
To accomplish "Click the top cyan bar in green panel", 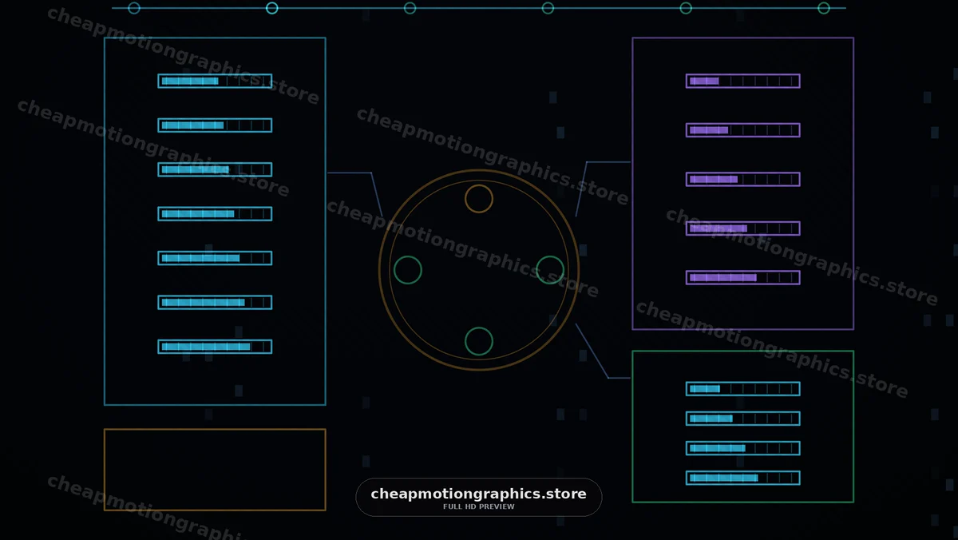I will click(742, 389).
